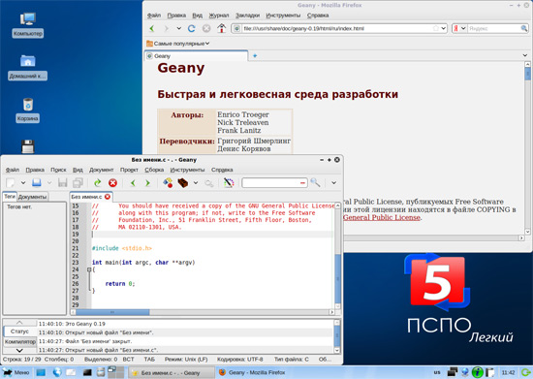Open new tab with plus icon in Firefox
533x379 pixels.
(255, 56)
